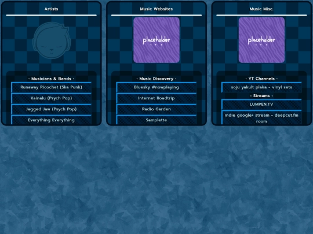
Task: Open soju yakult plaka vinyl sets channel
Action: pyautogui.click(x=261, y=87)
